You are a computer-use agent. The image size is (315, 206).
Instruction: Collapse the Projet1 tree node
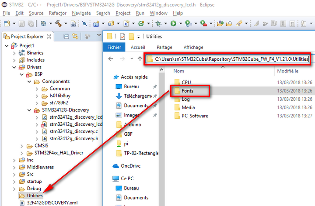pyautogui.click(x=7, y=46)
